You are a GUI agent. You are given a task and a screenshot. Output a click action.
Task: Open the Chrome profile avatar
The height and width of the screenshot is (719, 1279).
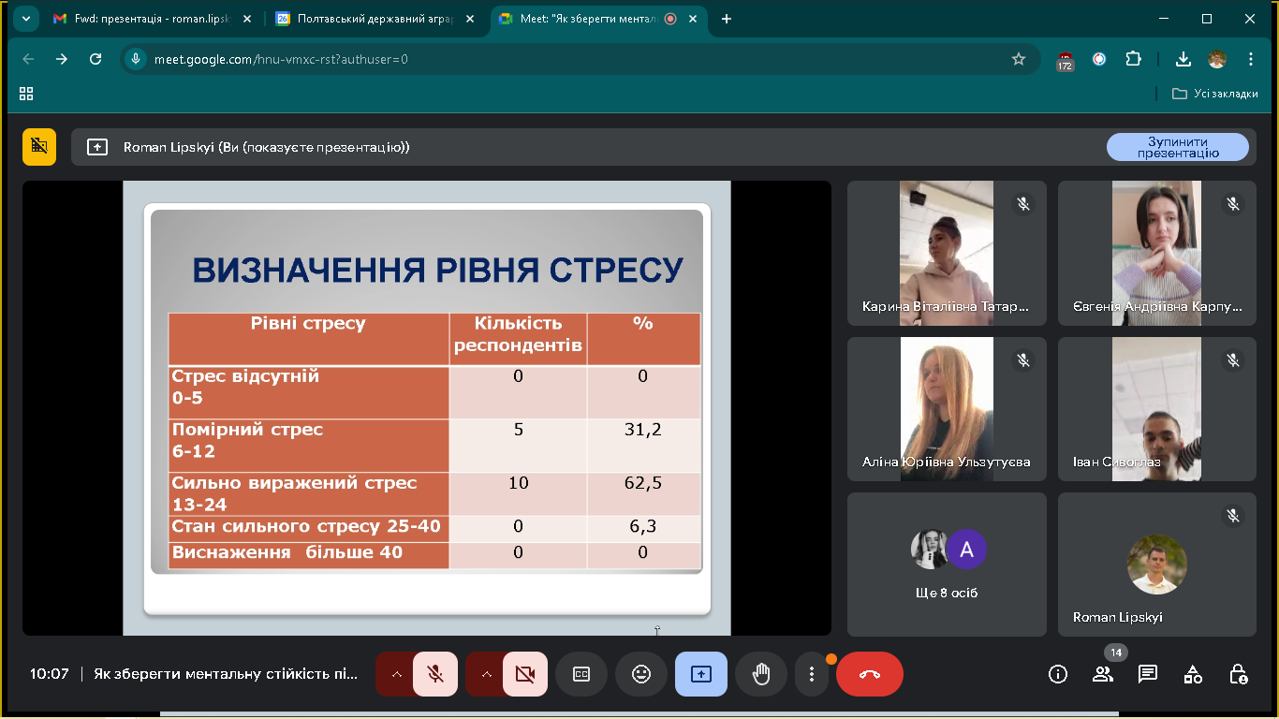click(1217, 59)
